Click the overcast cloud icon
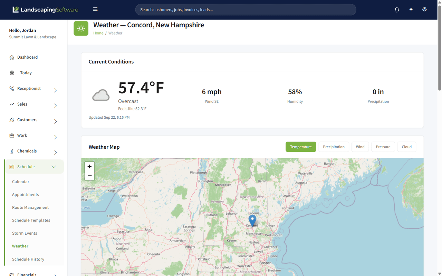 point(101,95)
